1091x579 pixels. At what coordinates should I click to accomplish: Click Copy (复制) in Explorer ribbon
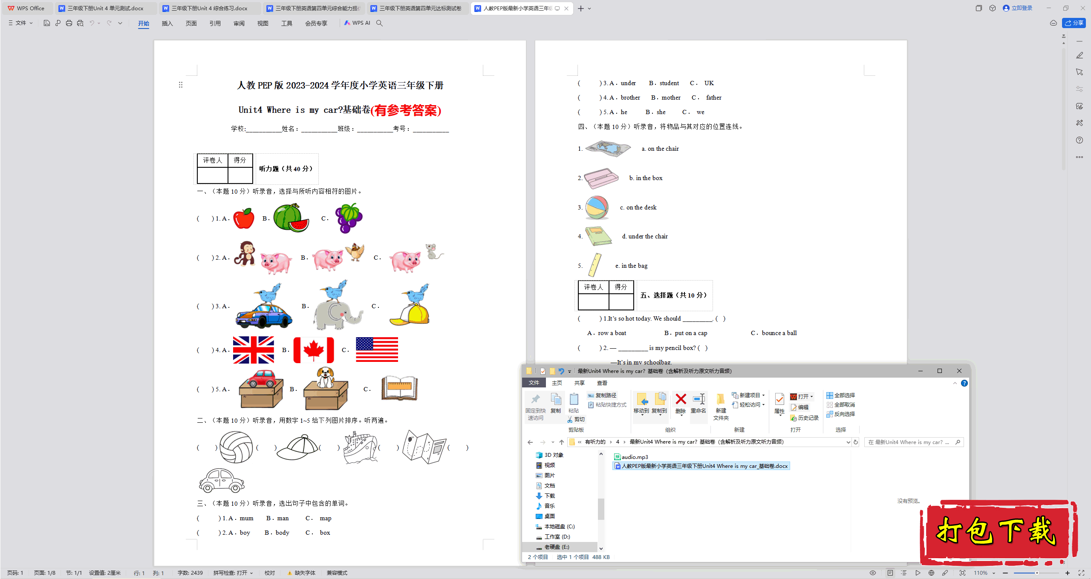coord(556,403)
